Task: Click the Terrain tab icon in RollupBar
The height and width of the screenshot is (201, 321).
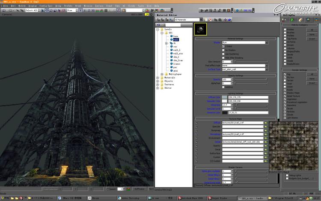Action: [293, 19]
